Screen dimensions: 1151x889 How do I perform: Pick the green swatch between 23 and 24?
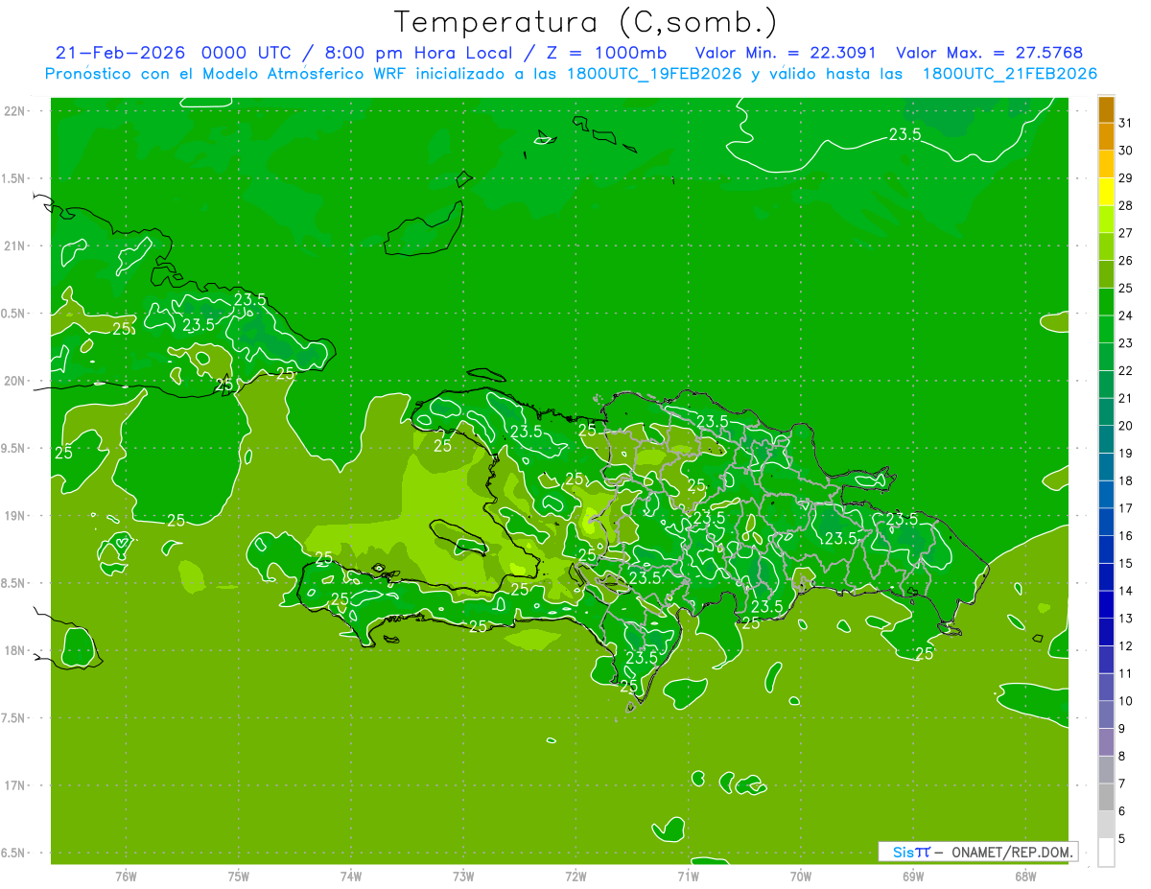[1106, 329]
